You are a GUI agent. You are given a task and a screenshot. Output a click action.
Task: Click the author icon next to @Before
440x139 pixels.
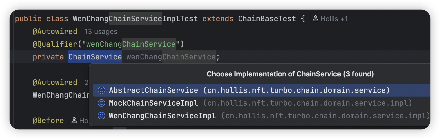[74, 120]
